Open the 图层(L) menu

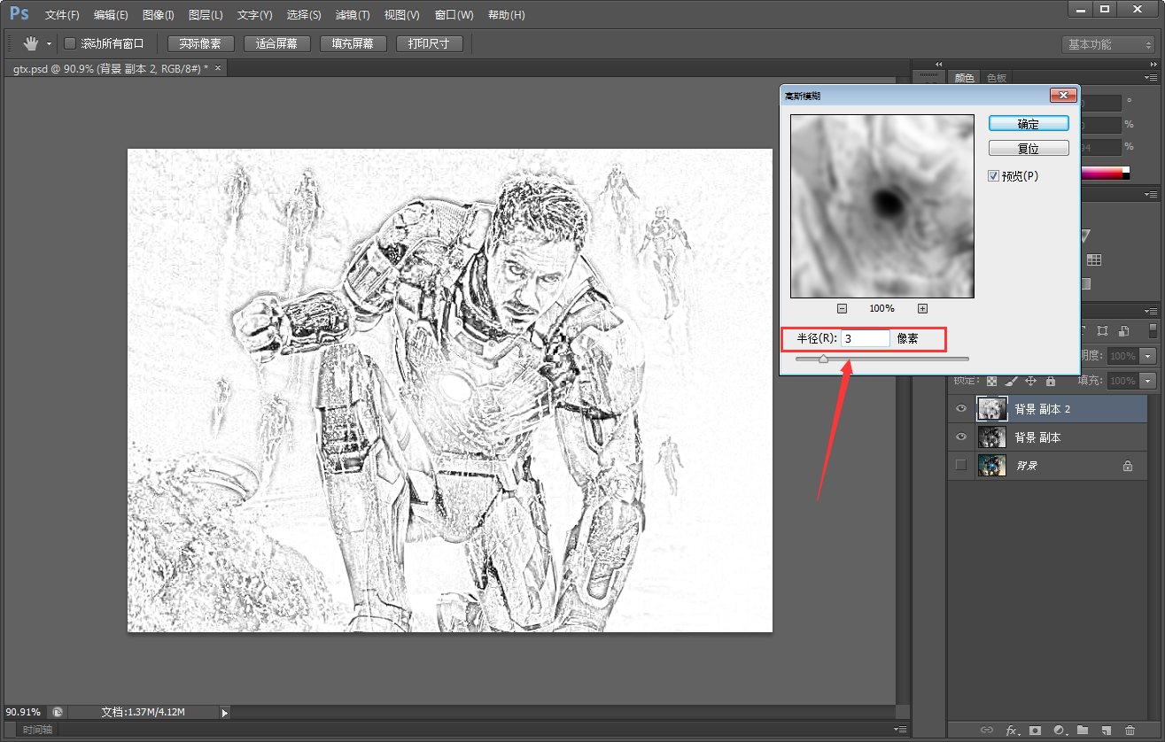click(x=206, y=15)
